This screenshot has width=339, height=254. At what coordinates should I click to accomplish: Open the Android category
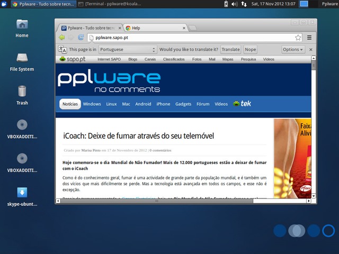[143, 104]
